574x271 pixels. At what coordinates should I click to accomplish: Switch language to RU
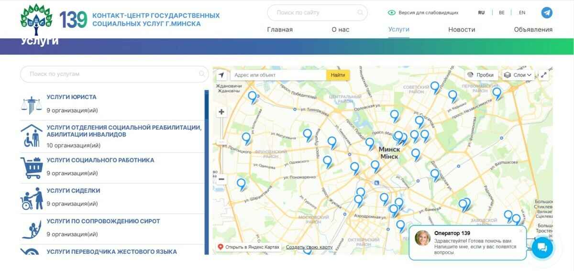tap(481, 13)
